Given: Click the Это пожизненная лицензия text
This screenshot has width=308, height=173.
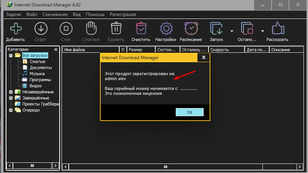Looking at the screenshot, I should pyautogui.click(x=133, y=94).
